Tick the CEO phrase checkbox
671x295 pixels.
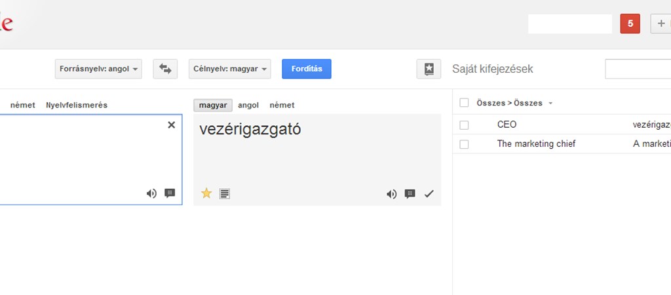[464, 125]
